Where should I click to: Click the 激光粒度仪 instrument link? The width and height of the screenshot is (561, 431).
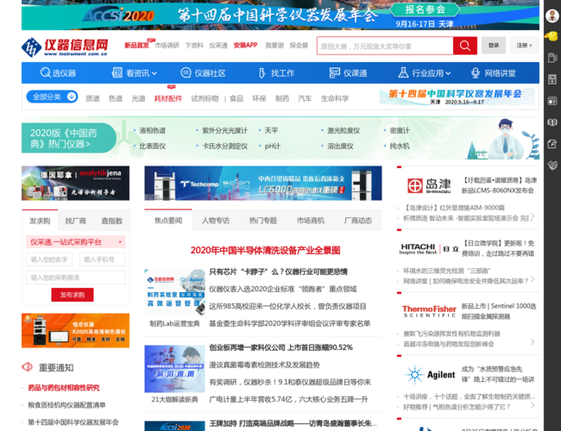click(x=344, y=130)
